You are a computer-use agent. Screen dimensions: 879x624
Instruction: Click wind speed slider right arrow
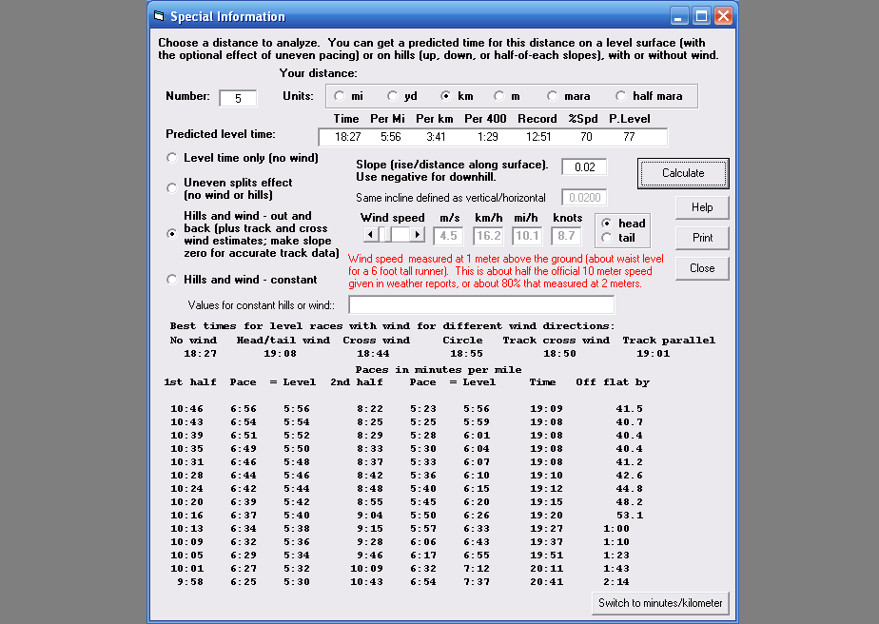click(417, 234)
